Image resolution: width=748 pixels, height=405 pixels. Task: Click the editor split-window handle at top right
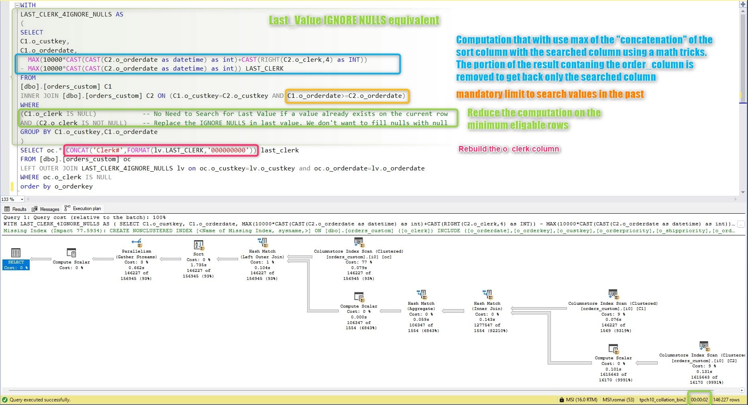[x=743, y=4]
